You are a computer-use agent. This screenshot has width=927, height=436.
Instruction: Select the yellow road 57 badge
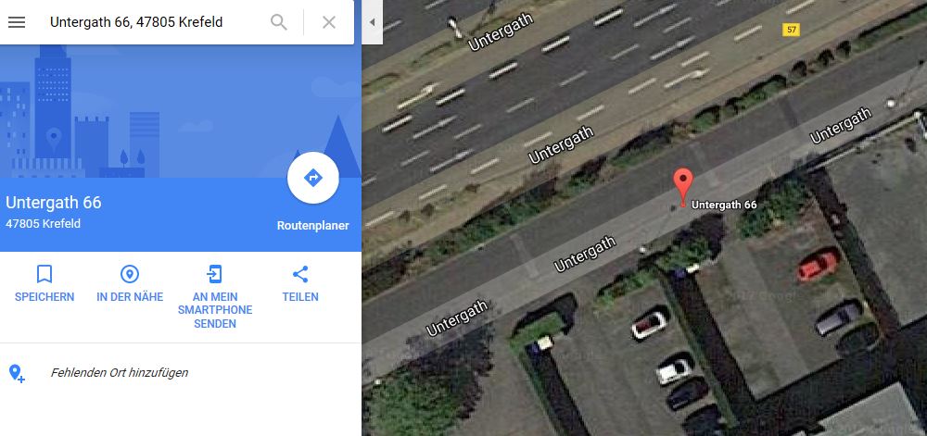point(791,30)
